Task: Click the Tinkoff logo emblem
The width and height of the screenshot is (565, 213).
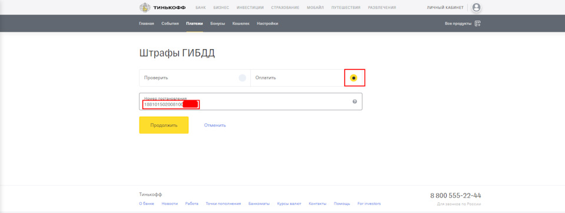Action: [145, 7]
